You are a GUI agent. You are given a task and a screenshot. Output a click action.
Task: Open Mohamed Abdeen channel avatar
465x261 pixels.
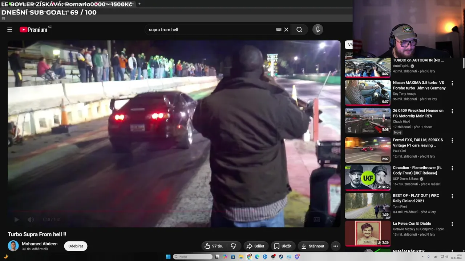(13, 246)
